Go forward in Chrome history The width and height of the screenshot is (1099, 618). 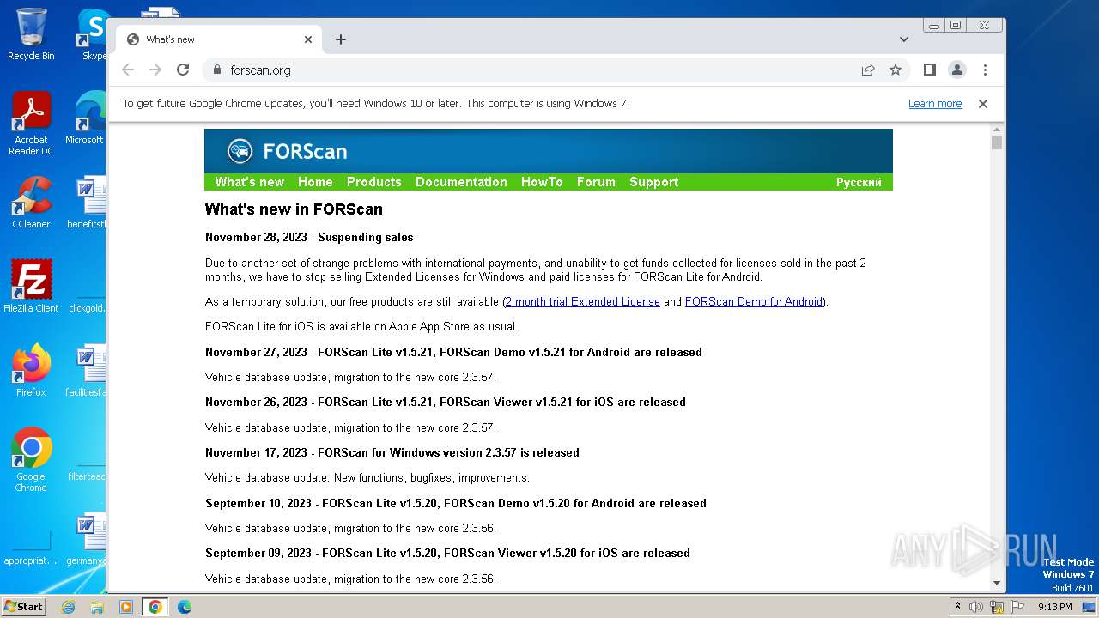coord(155,70)
